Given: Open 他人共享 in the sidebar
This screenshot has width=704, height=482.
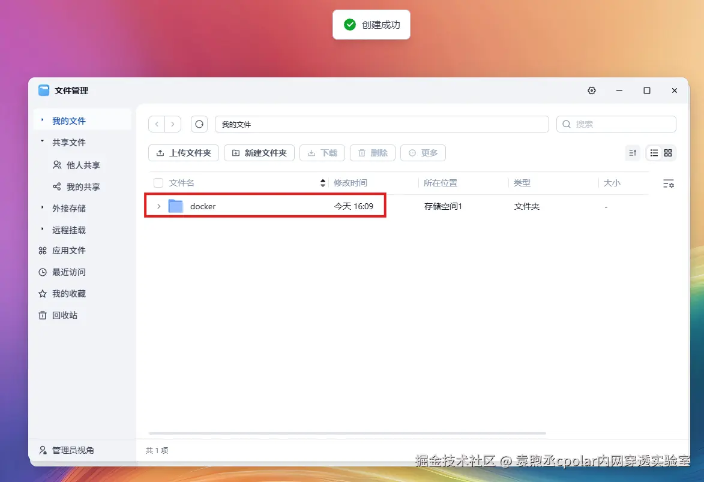Looking at the screenshot, I should coord(76,165).
